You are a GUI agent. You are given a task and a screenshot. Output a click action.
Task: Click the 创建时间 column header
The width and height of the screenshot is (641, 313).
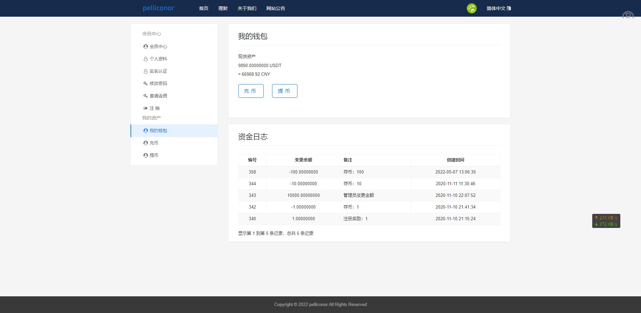(455, 160)
